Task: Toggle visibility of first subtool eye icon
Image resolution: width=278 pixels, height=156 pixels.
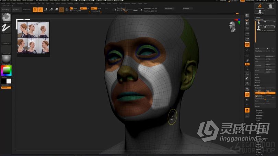Action: 274,22
